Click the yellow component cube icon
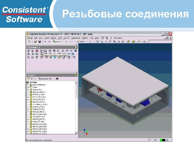The height and width of the screenshot is (145, 194). click(x=133, y=42)
